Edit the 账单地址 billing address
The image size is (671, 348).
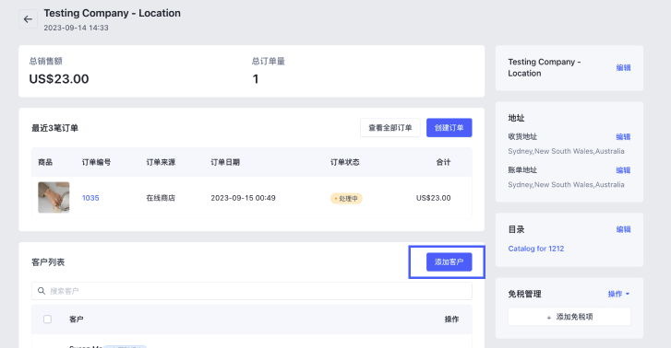(623, 170)
